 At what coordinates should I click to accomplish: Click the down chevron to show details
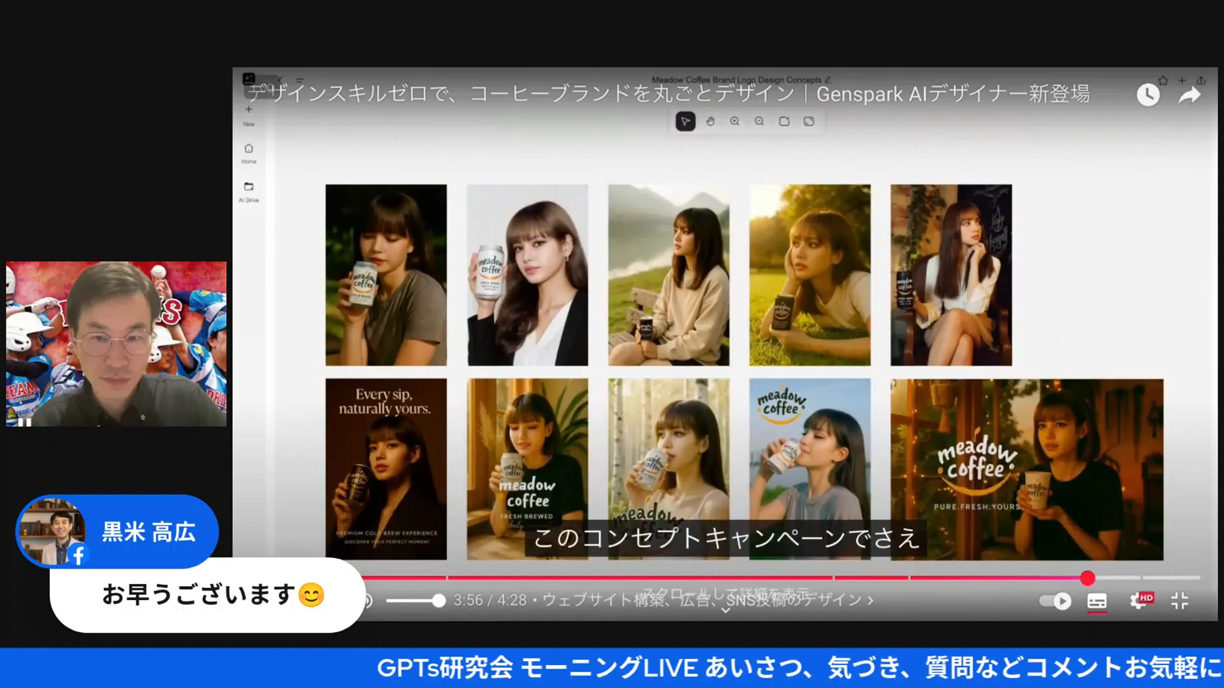(725, 610)
